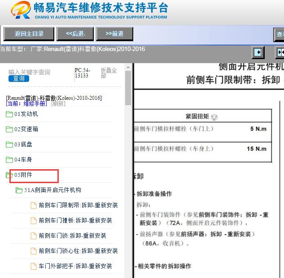Open 车门外部把手:拆卸-重新安装 page
284x278 pixels.
pos(75,266)
